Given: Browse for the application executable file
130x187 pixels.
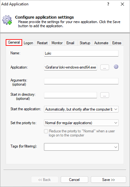Looking at the screenshot, I should tap(105, 67).
